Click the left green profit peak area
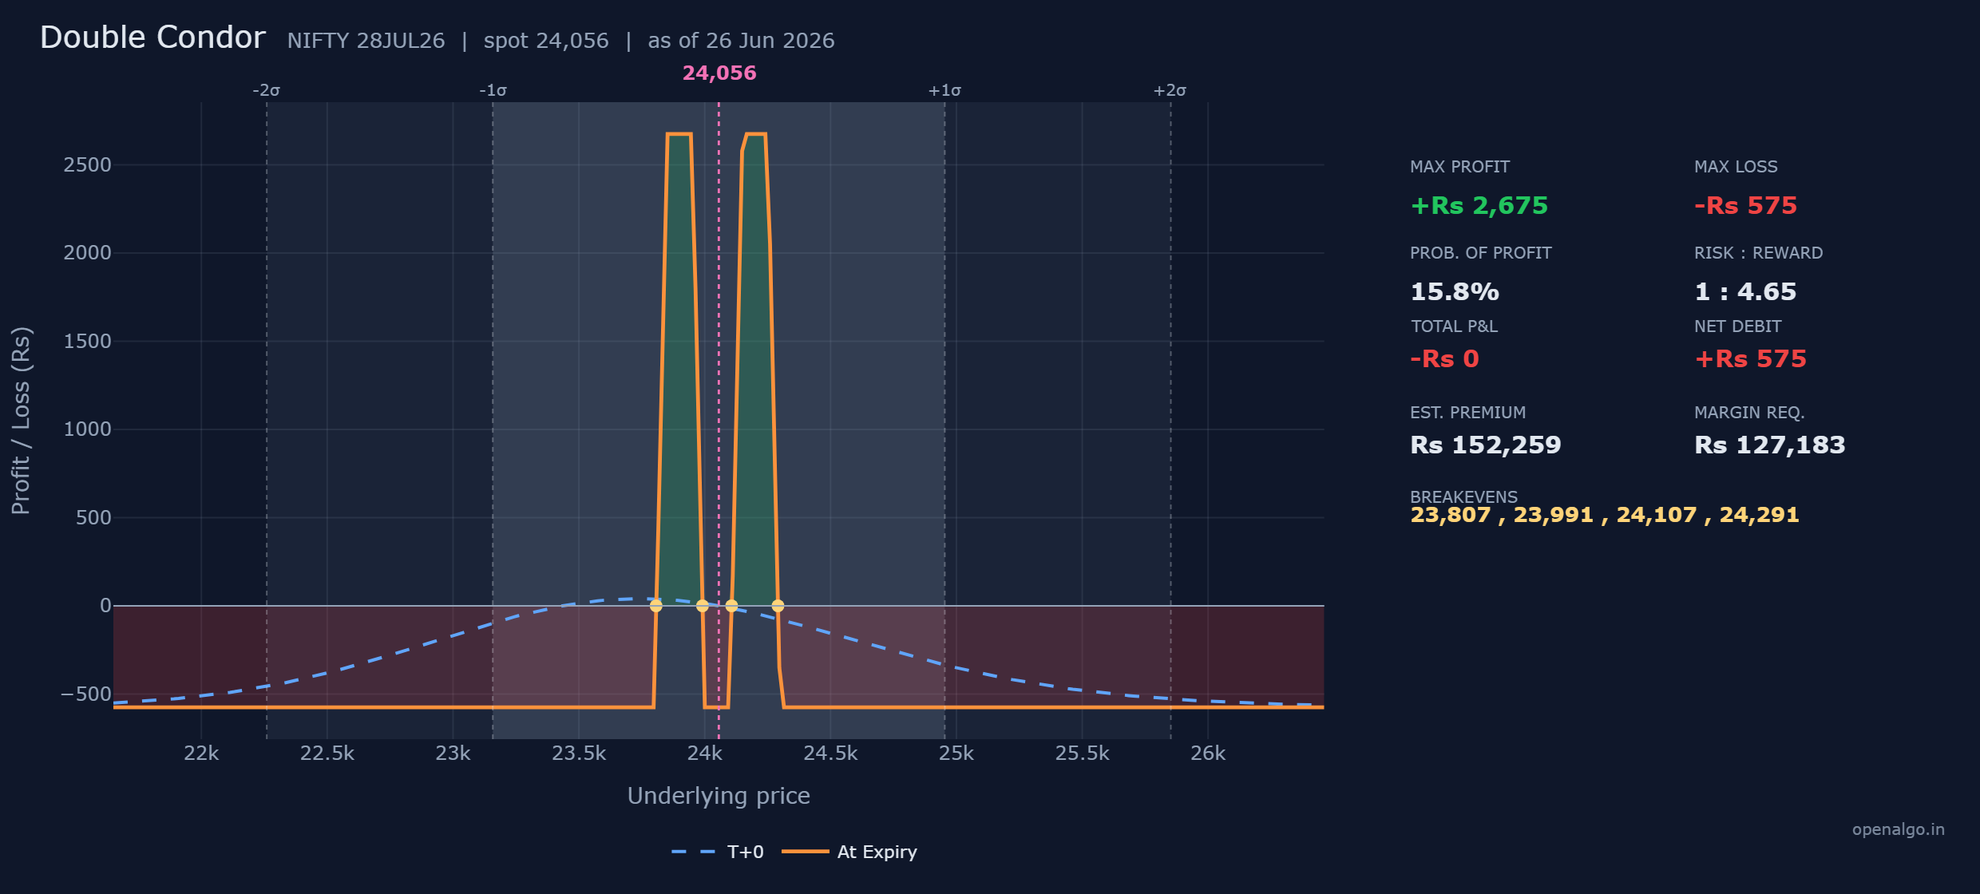 click(x=679, y=370)
